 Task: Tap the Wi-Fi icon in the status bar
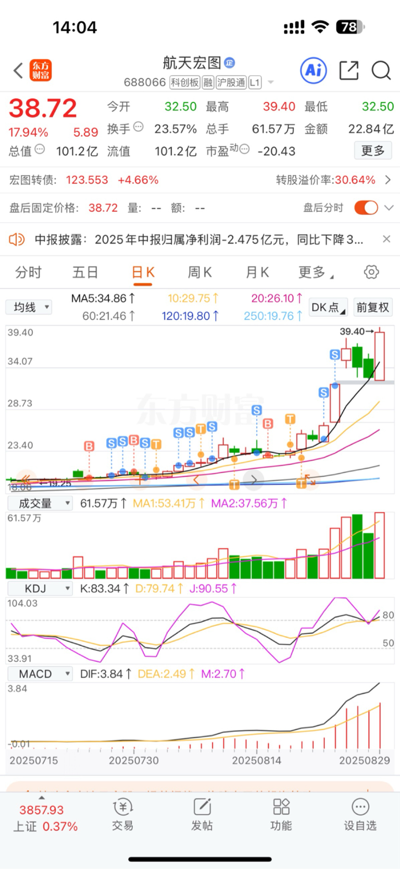coord(320,27)
